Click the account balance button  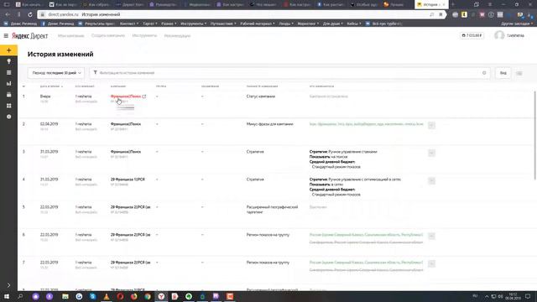(x=472, y=35)
